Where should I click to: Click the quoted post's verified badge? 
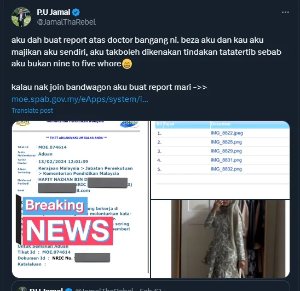(x=69, y=289)
